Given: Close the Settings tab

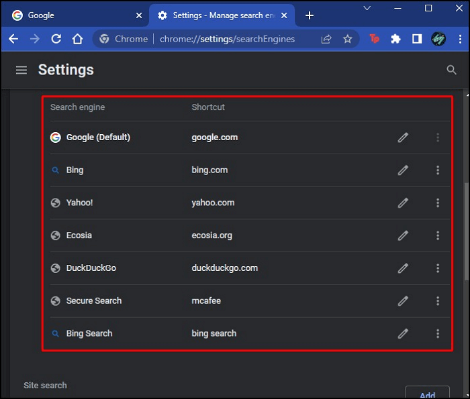Looking at the screenshot, I should coord(285,15).
